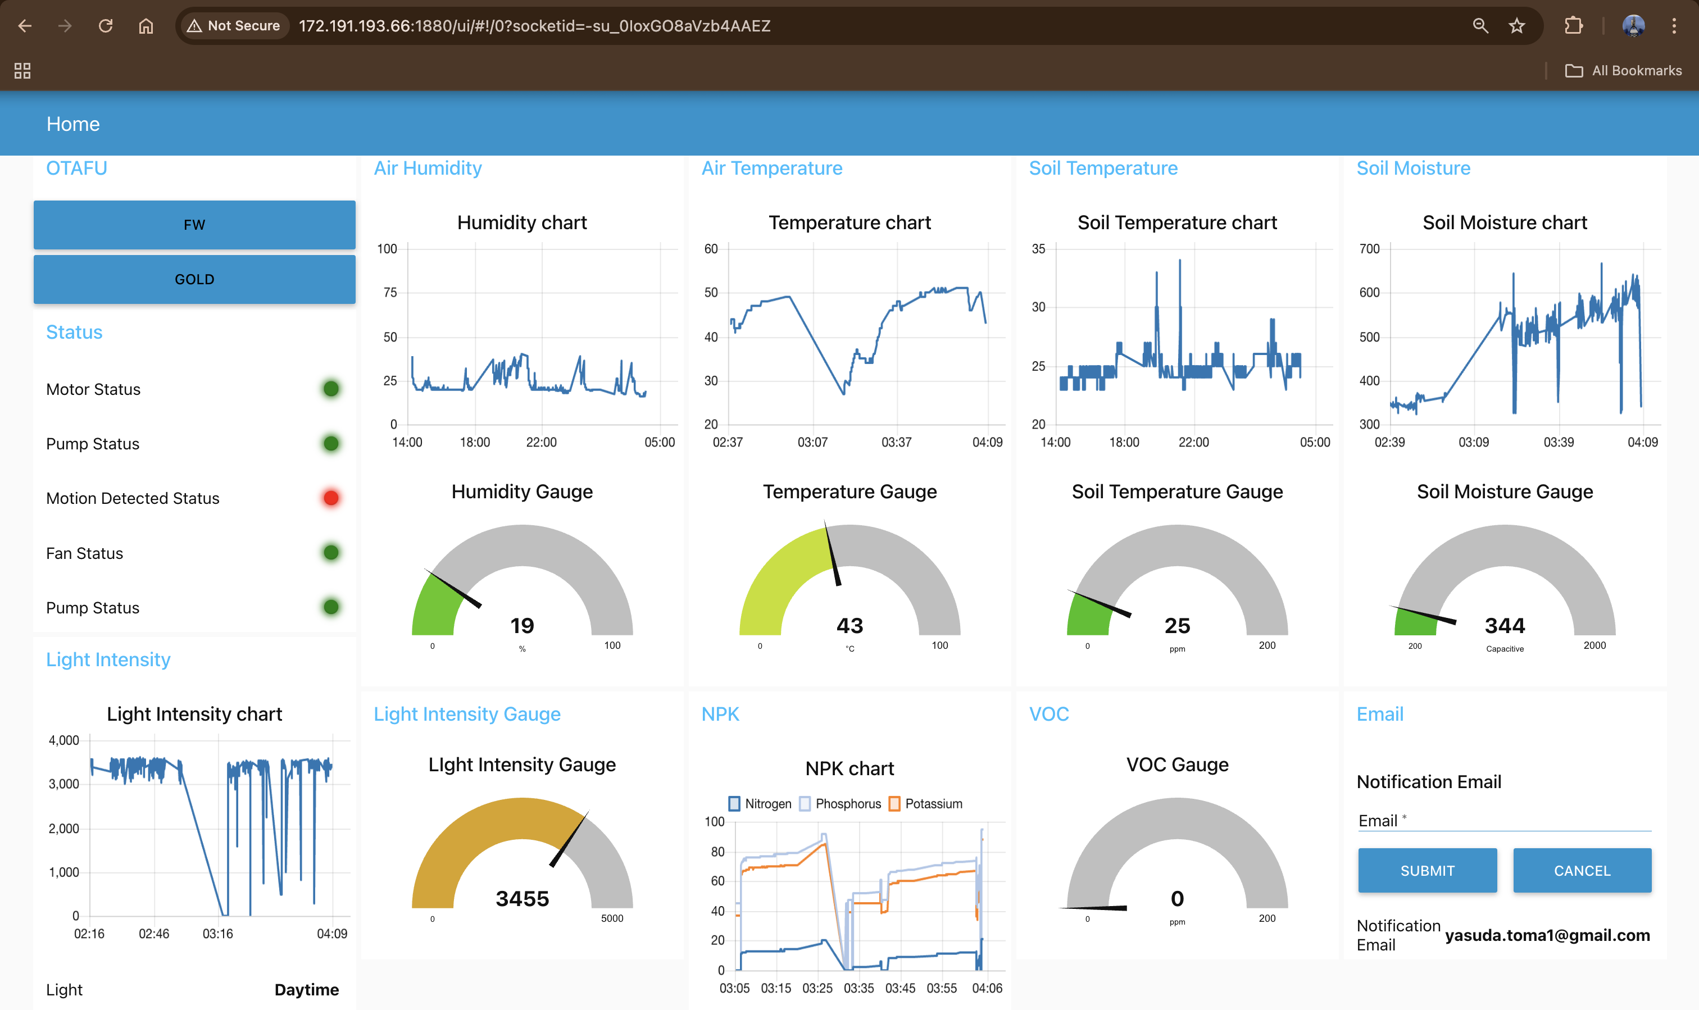Toggle the Motor Status indicator
The image size is (1699, 1010).
click(331, 389)
